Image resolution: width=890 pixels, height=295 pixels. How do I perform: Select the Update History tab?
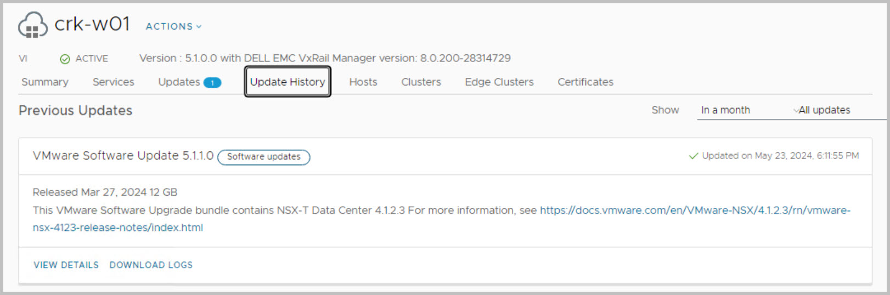click(288, 82)
